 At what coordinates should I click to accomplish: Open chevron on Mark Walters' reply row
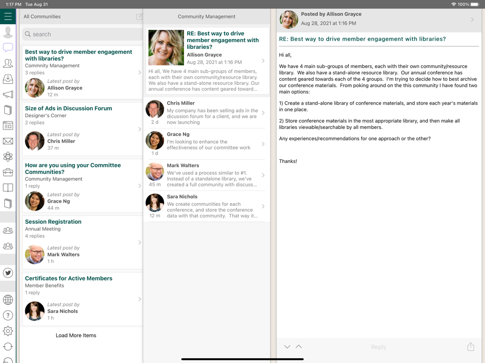pyautogui.click(x=263, y=175)
